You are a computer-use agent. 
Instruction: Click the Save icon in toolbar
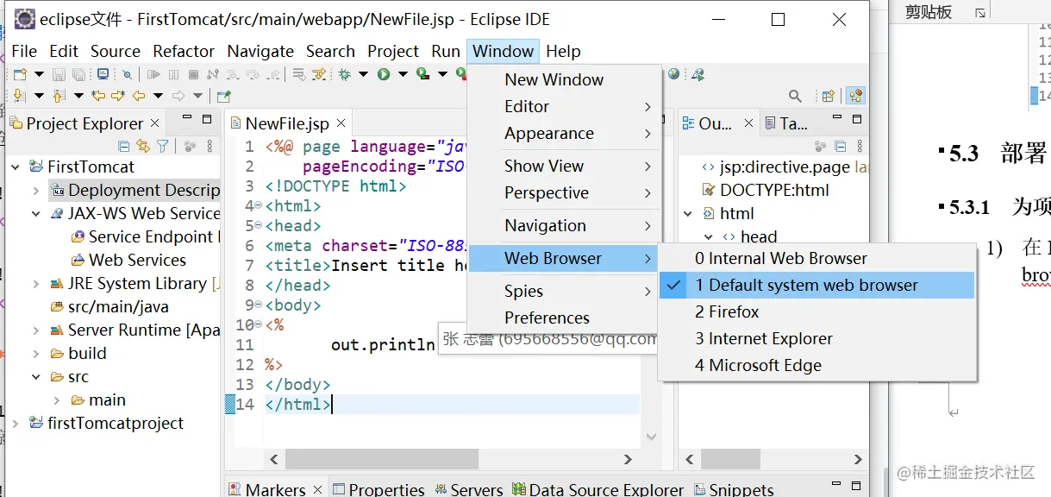(59, 75)
